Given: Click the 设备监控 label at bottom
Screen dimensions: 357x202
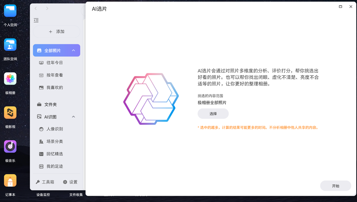Looking at the screenshot, I should pos(43,195).
